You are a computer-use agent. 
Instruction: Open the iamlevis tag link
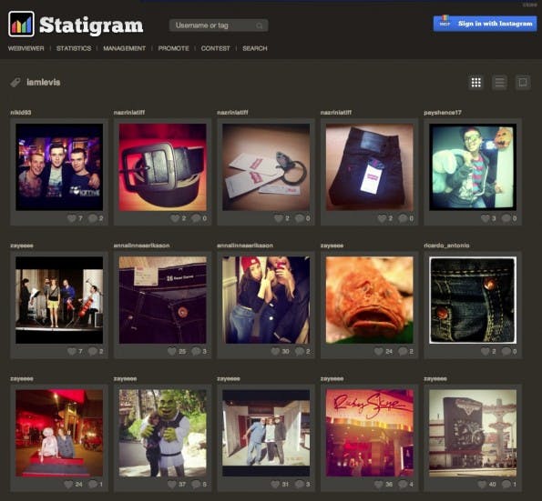pos(43,83)
